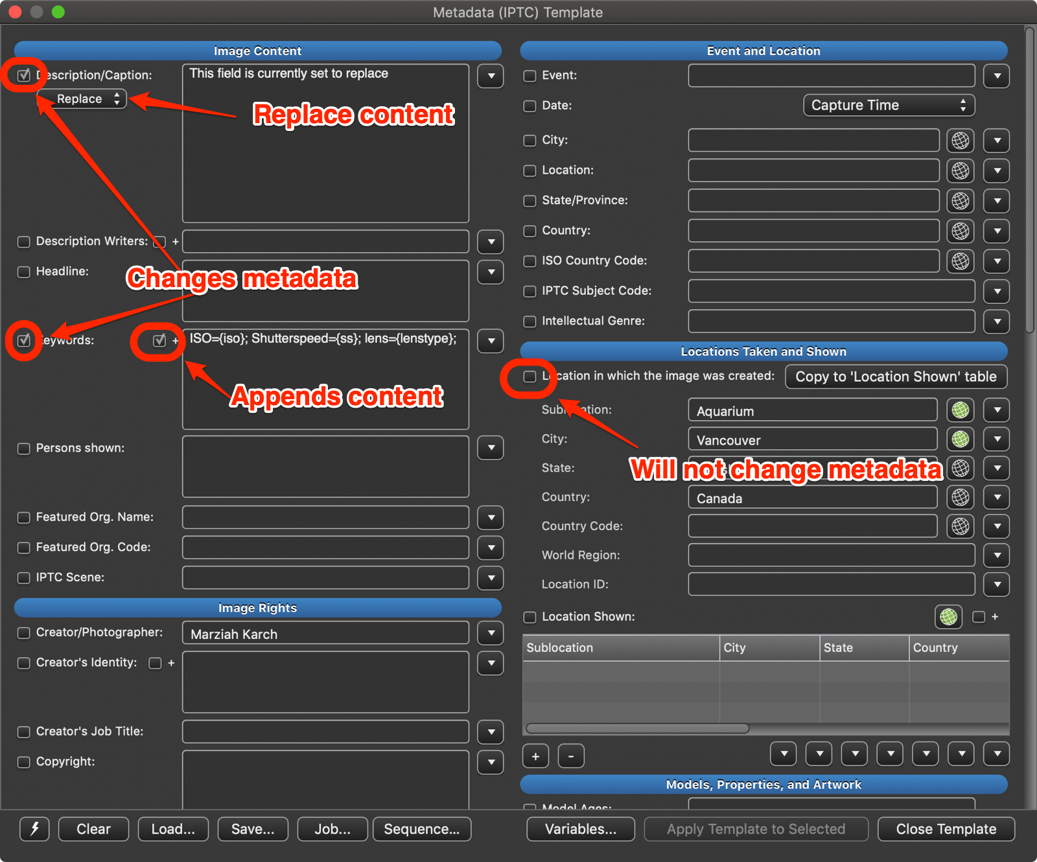Open the Replace mode dropdown under Description
The image size is (1037, 862).
point(82,99)
